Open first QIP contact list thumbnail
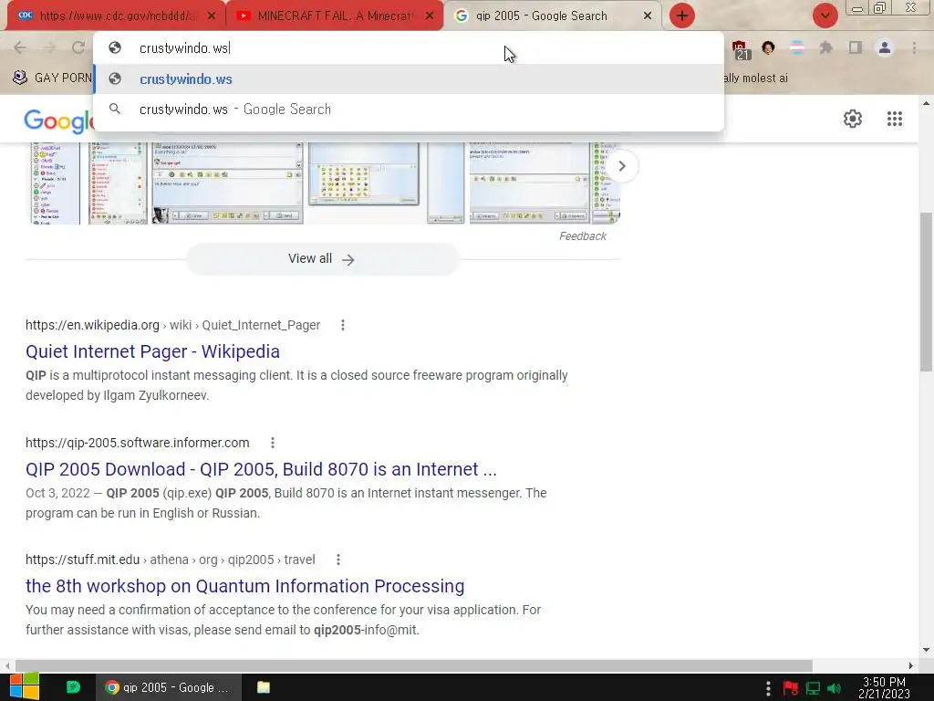Screen dimensions: 934x701 [x=56, y=183]
